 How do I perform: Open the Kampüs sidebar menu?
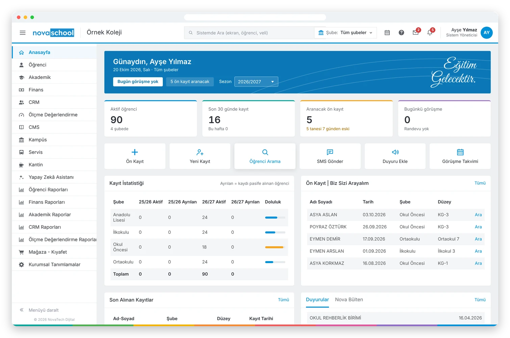pos(54,140)
